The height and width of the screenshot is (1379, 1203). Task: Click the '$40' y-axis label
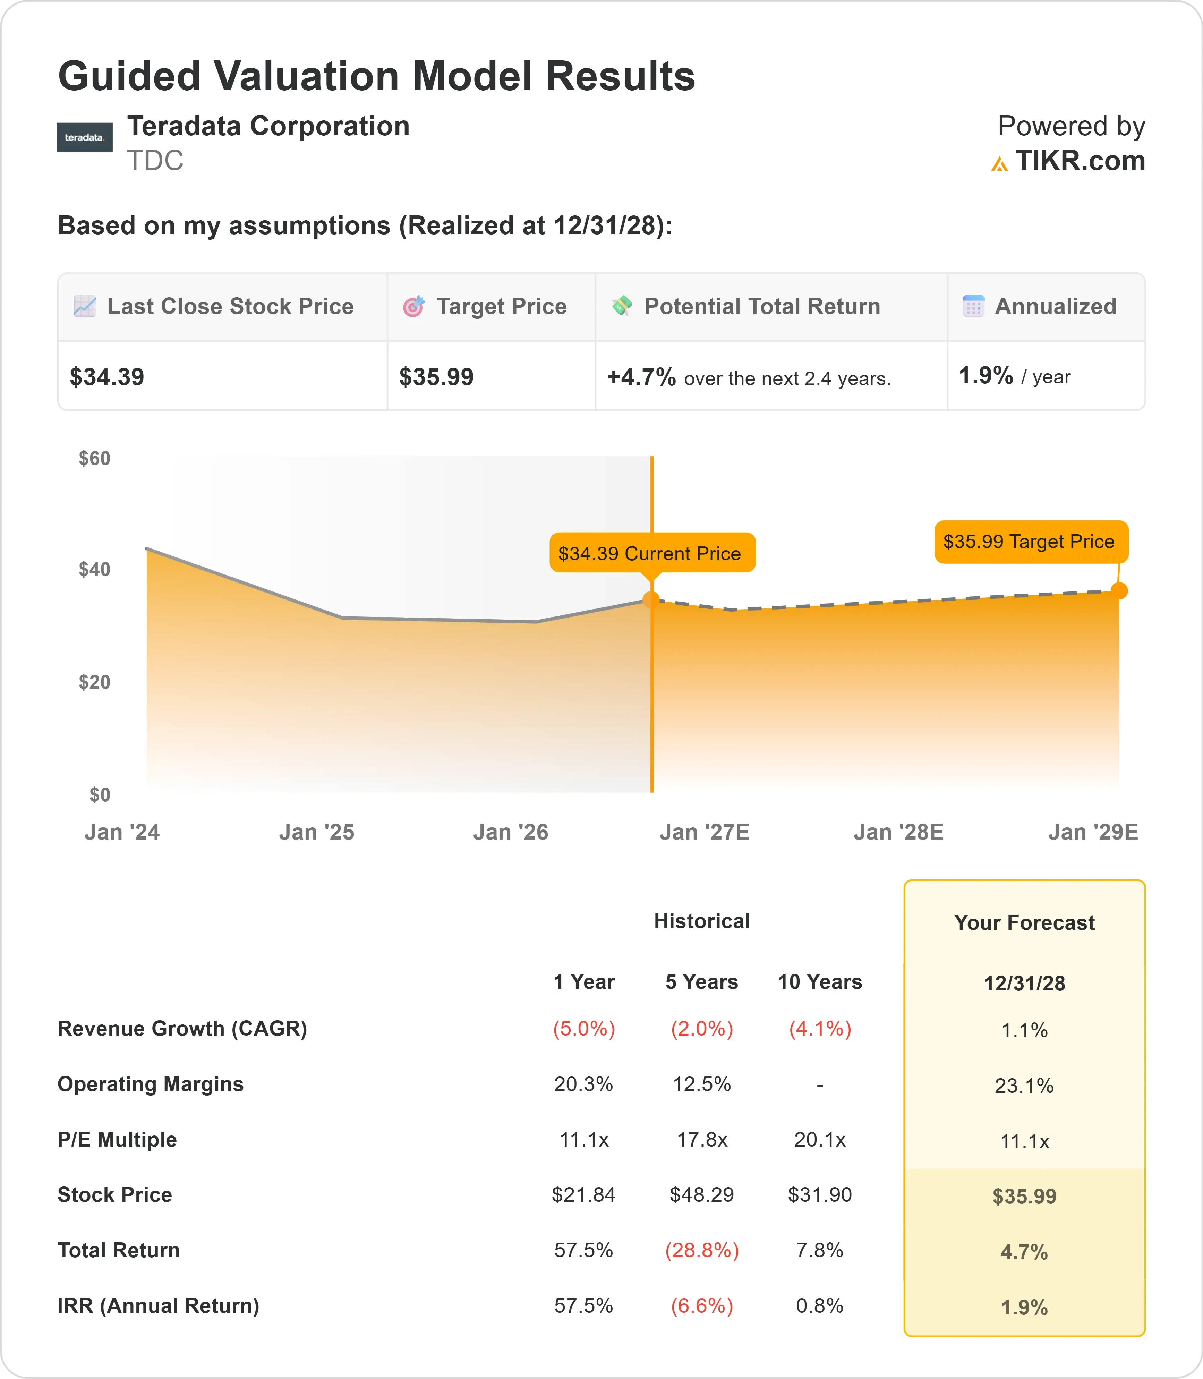point(95,569)
